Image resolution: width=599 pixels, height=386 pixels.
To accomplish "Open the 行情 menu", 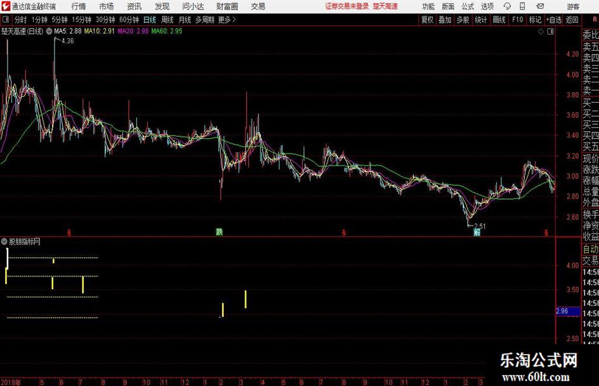I will pyautogui.click(x=79, y=6).
